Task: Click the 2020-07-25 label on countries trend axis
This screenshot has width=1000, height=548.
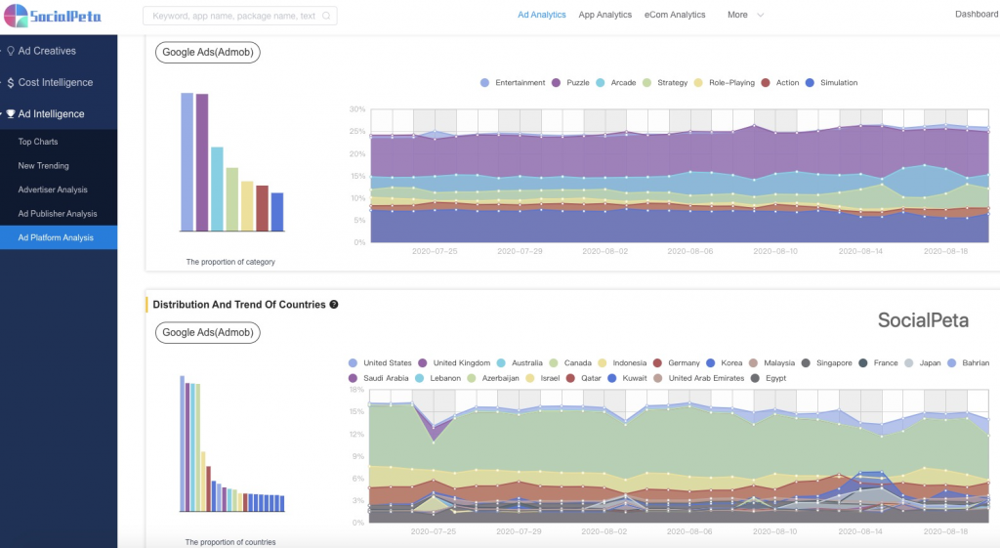Action: pos(434,531)
